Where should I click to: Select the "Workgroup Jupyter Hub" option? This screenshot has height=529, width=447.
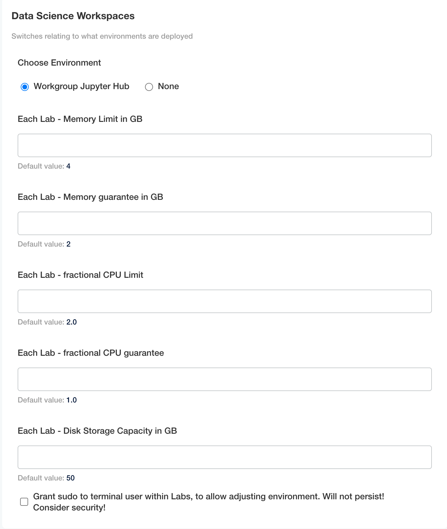(x=25, y=87)
